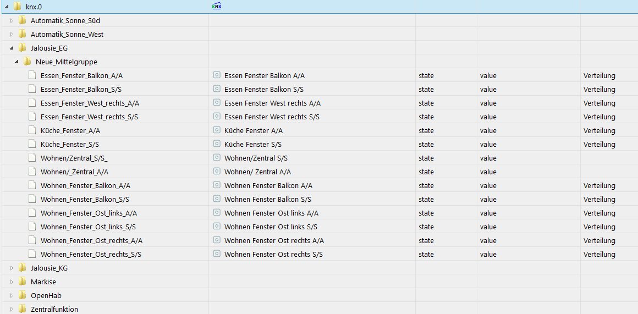Collapse the knx.0 root node
638x314 pixels.
click(x=7, y=7)
